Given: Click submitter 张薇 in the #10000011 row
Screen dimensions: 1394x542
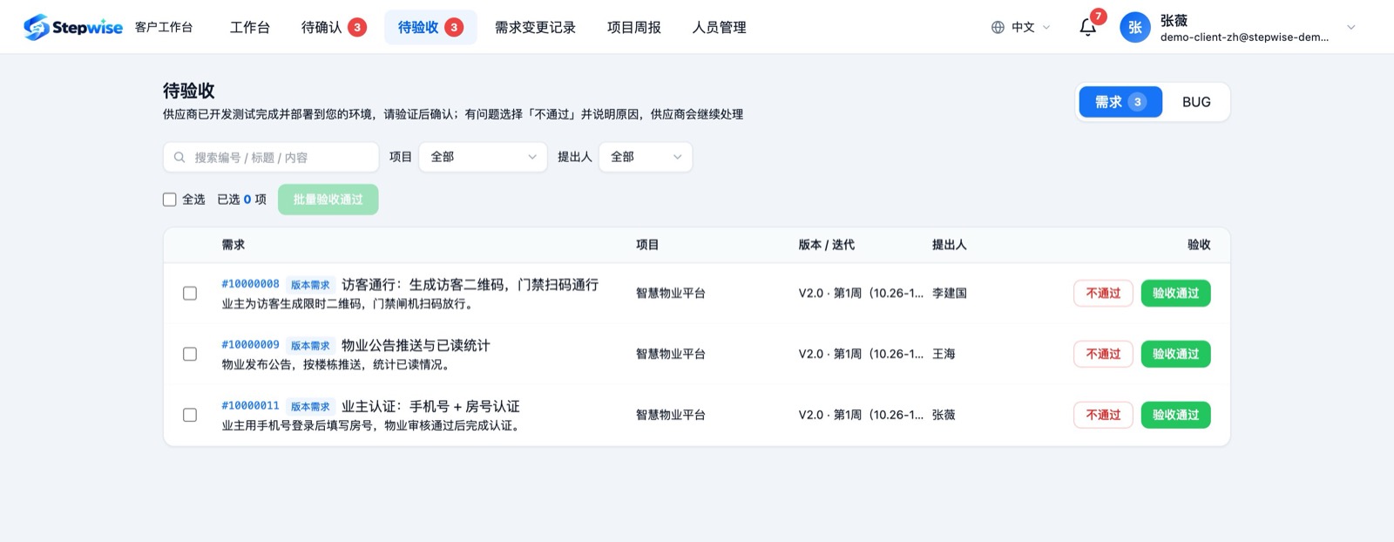Looking at the screenshot, I should 944,416.
